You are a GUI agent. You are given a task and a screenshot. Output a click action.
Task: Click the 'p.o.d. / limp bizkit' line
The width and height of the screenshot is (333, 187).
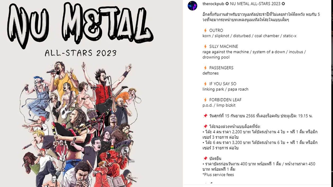coord(219,105)
